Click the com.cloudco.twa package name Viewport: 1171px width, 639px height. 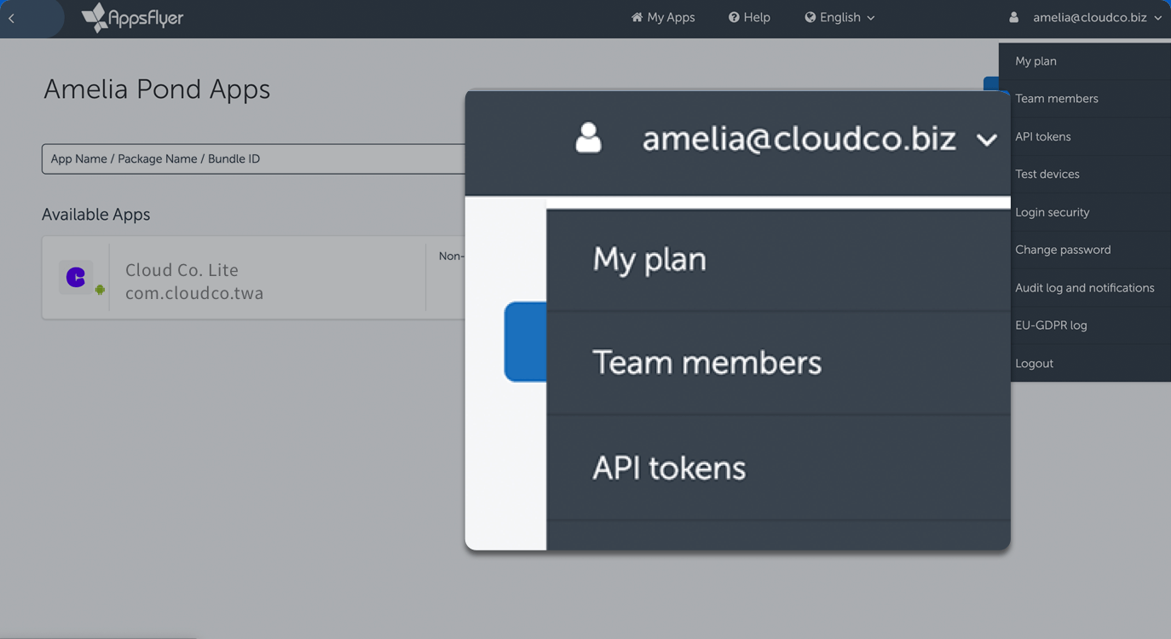[x=194, y=293]
